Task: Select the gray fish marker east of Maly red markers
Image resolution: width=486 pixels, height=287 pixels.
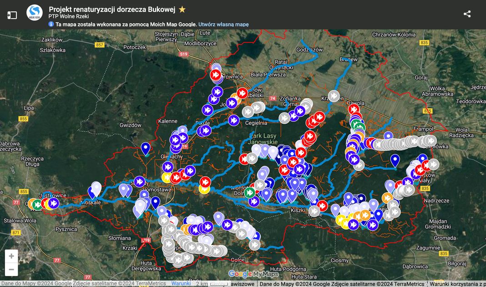Action: (x=433, y=164)
